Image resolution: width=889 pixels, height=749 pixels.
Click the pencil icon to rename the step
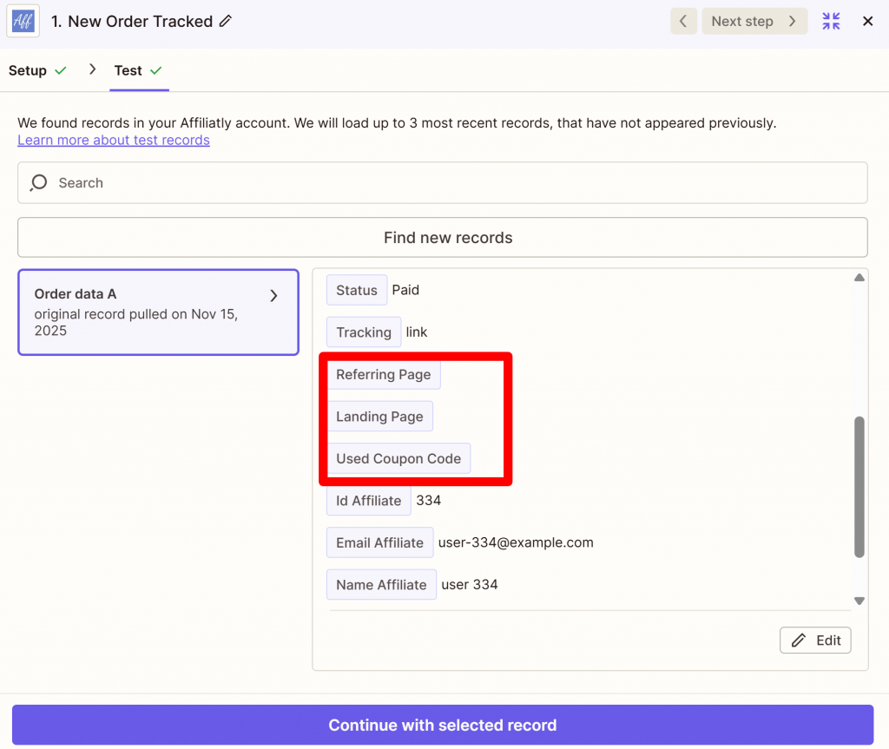pos(224,21)
